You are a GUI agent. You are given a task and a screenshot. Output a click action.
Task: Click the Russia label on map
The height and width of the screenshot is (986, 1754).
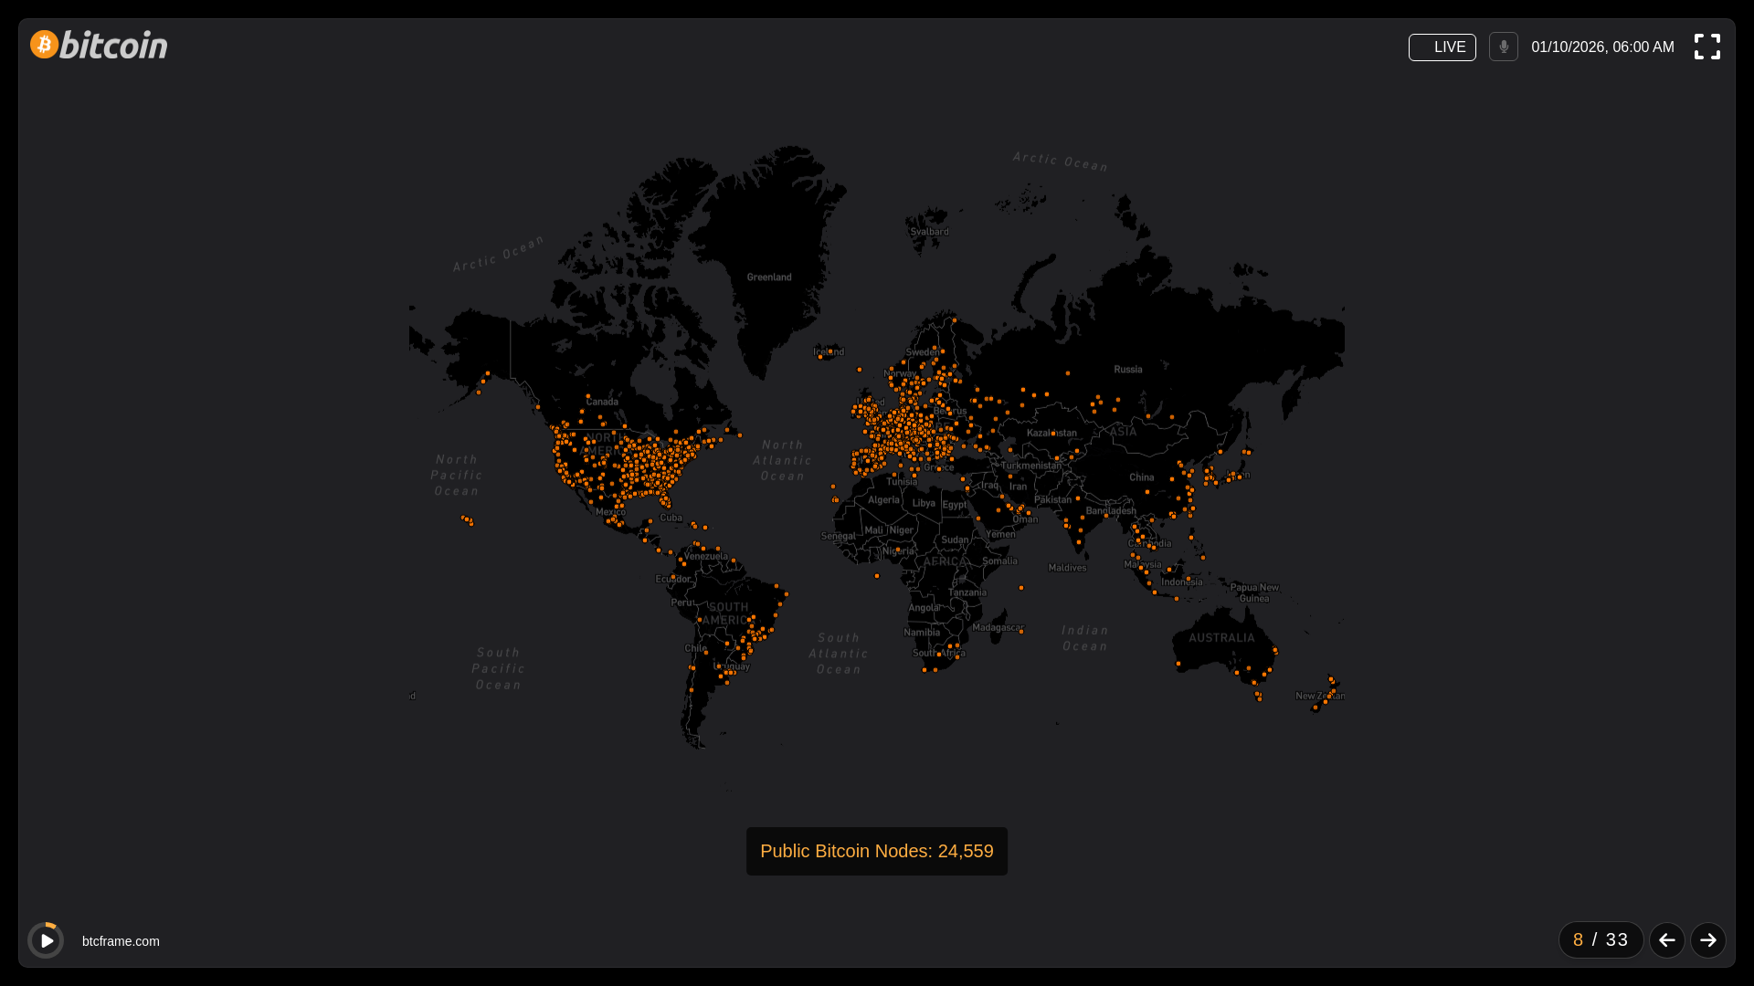tap(1127, 370)
